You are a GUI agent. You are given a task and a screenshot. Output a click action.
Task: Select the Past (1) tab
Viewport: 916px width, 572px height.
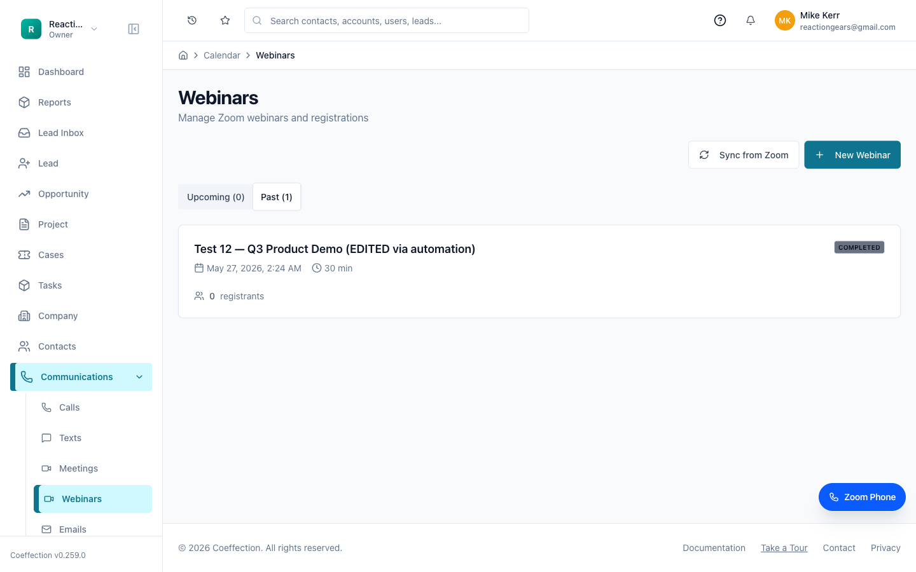(x=277, y=197)
